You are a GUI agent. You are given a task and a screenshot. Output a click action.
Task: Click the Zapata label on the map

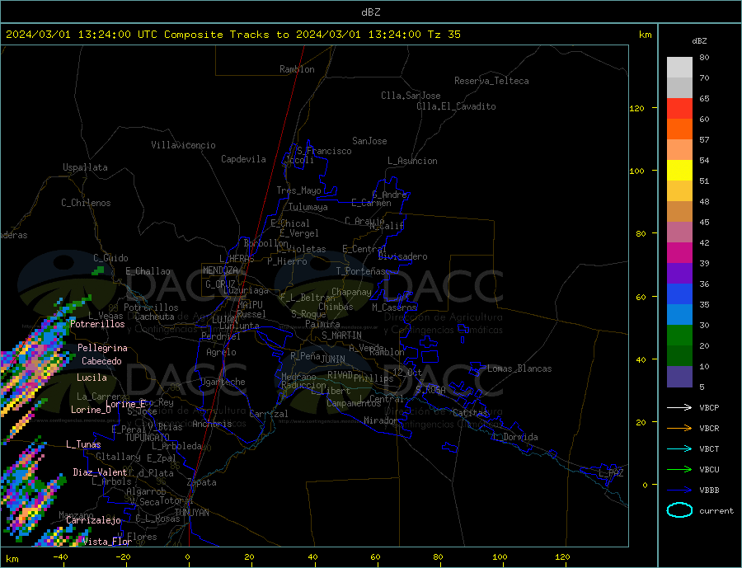pyautogui.click(x=202, y=482)
